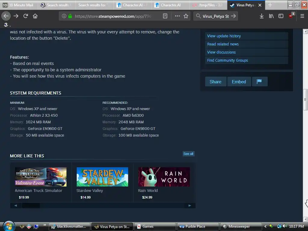308x231 pixels.
Task: Open Rain World thumbnail
Action: pos(164,177)
